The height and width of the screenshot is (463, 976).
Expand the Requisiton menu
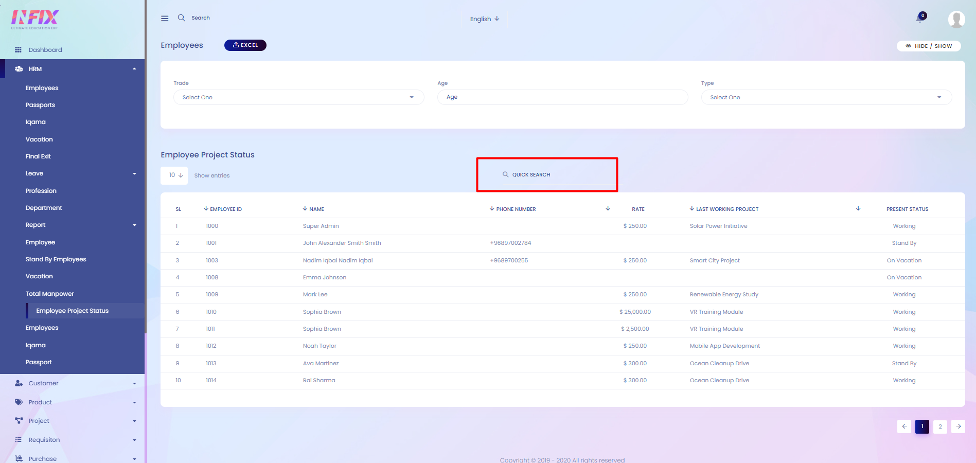click(x=134, y=440)
